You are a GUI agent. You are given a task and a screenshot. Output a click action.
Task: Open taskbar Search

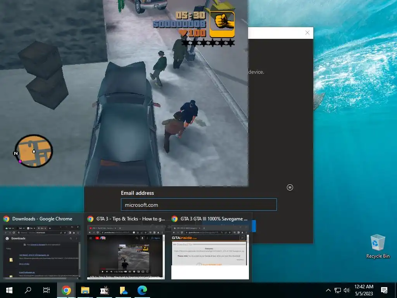pyautogui.click(x=28, y=290)
